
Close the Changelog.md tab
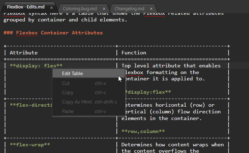coord(151,9)
